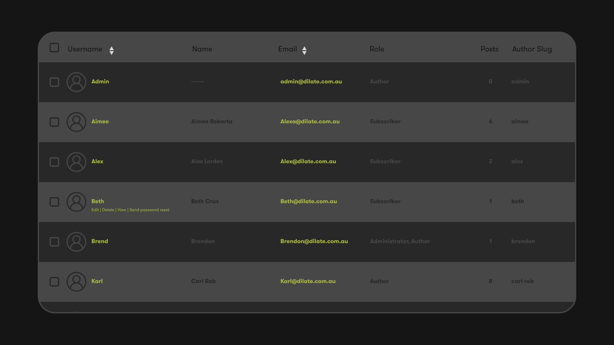
Task: Select the checkbox for Admin user
Action: pos(54,82)
